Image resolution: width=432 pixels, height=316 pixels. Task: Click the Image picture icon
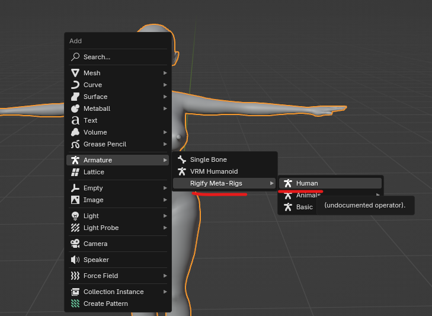coord(75,200)
